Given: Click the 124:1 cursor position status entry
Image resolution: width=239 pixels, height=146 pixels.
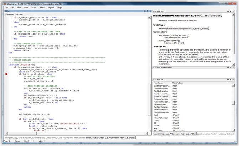Looking at the screenshot, I should [26, 141].
